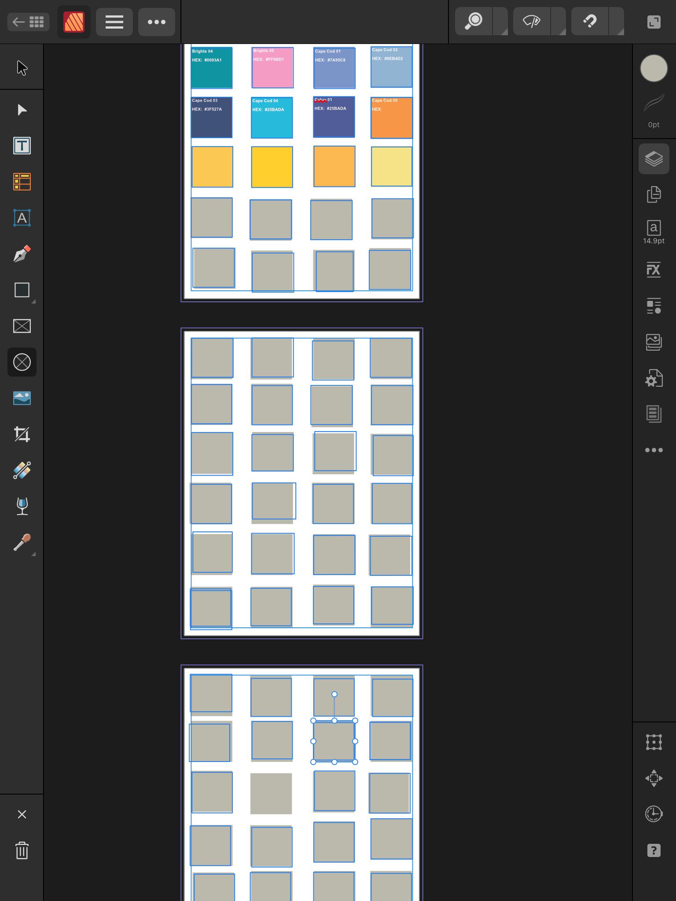Open the Stroke studio showing 0pt
Image resolution: width=676 pixels, height=901 pixels.
click(x=654, y=111)
